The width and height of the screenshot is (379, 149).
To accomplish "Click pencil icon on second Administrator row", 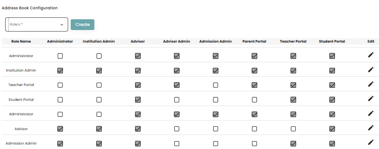I will [x=370, y=113].
